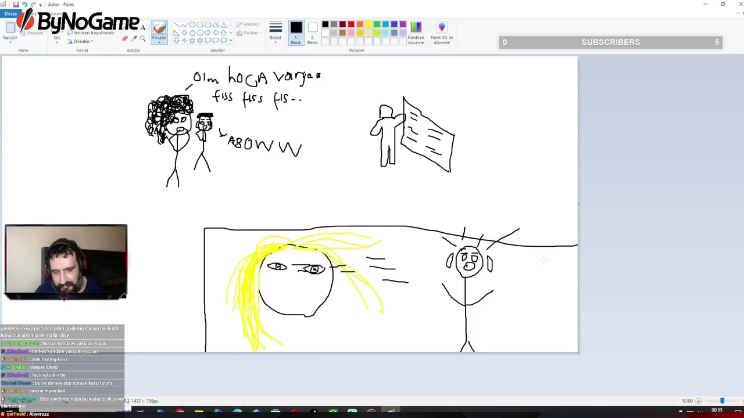Click the Undo arrow in quick access

24,5
